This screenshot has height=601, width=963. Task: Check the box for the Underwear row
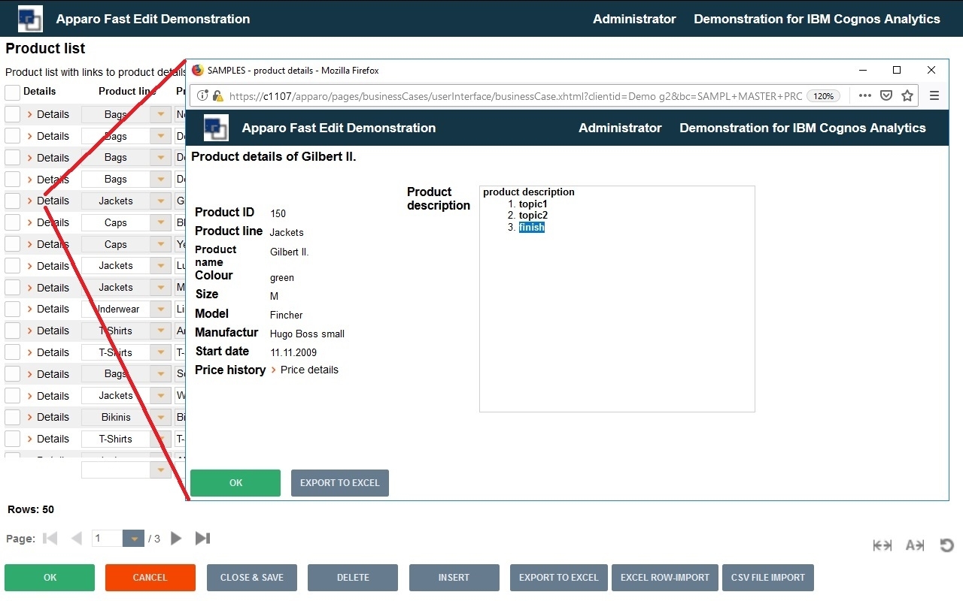pyautogui.click(x=13, y=309)
